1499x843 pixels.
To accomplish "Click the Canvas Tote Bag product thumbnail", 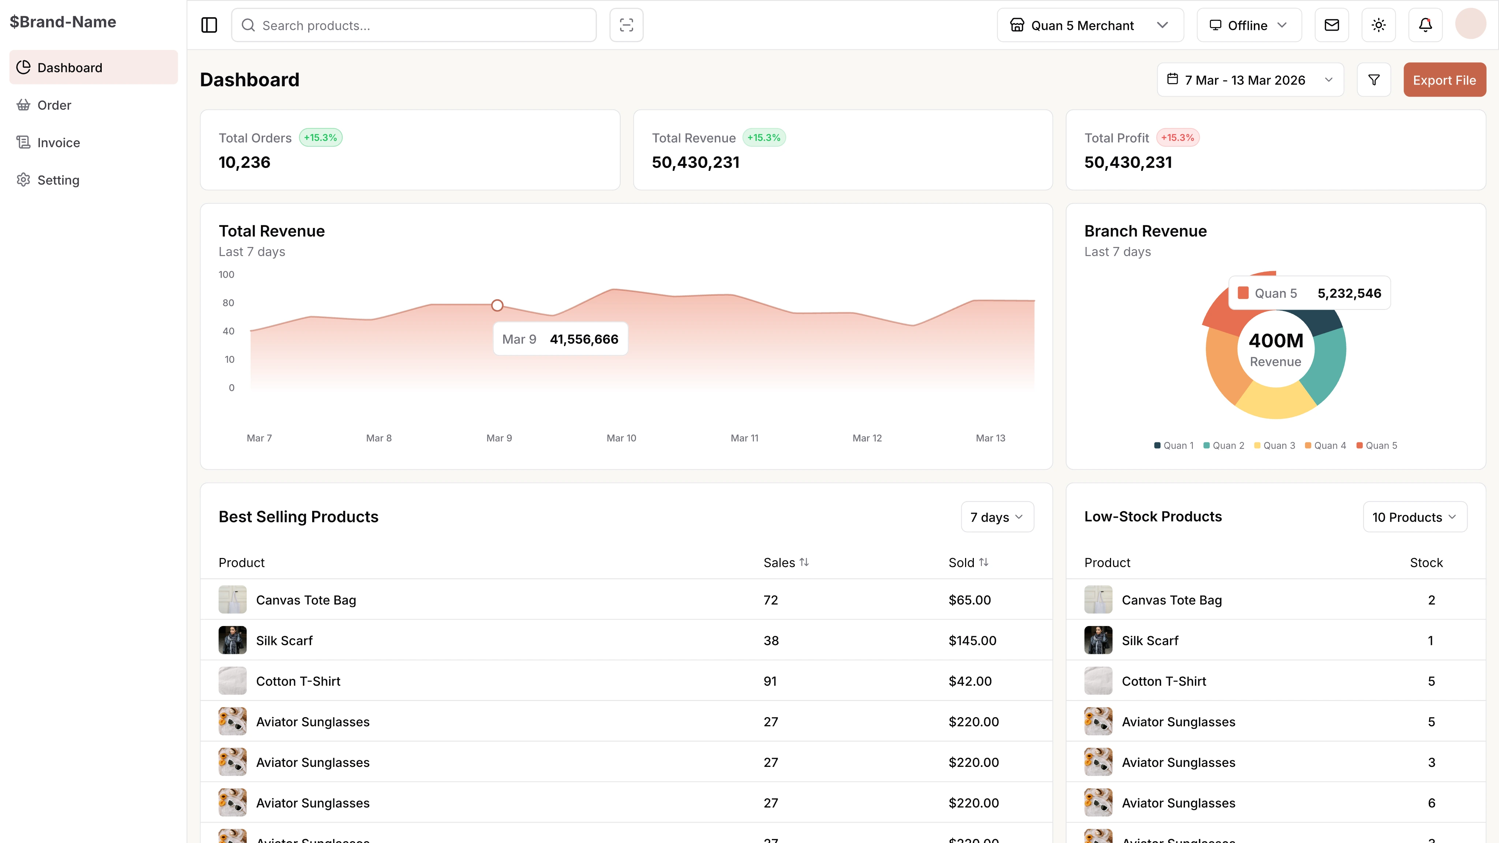I will [232, 599].
